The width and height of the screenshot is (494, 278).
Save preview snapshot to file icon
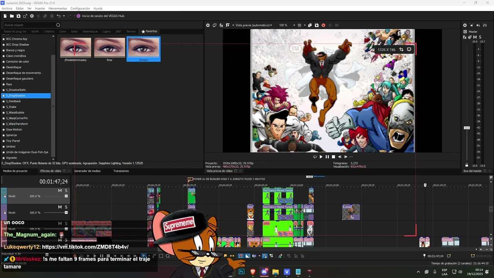[316, 25]
